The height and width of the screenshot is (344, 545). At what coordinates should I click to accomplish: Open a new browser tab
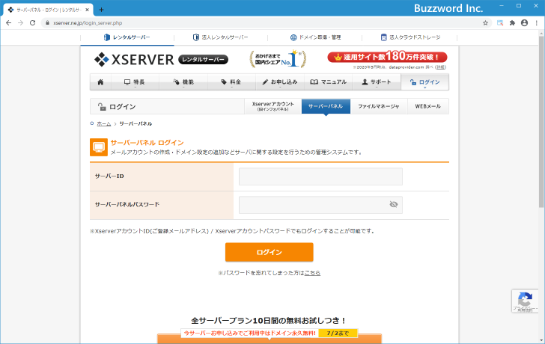101,10
